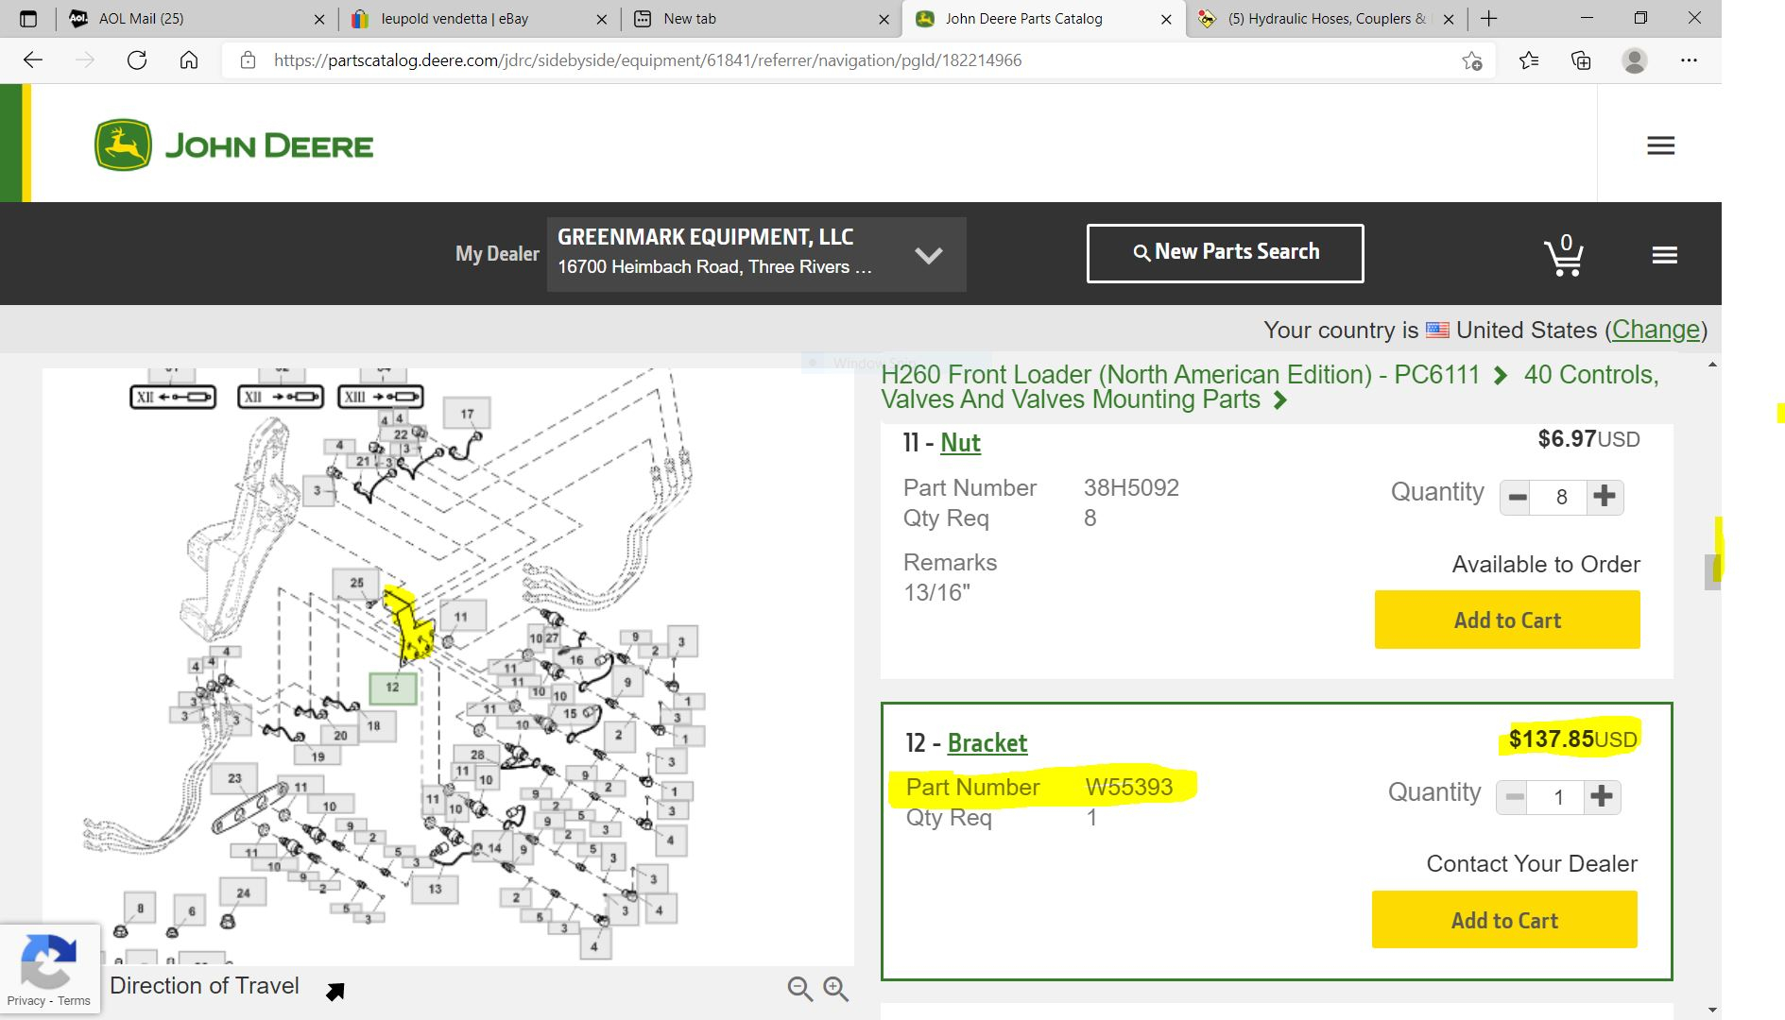This screenshot has width=1785, height=1020.
Task: Open browser collections
Action: click(1581, 60)
